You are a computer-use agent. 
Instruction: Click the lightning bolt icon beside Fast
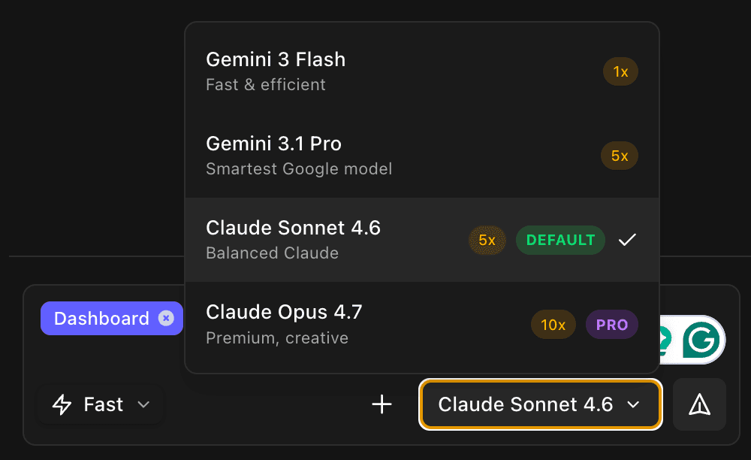point(62,404)
